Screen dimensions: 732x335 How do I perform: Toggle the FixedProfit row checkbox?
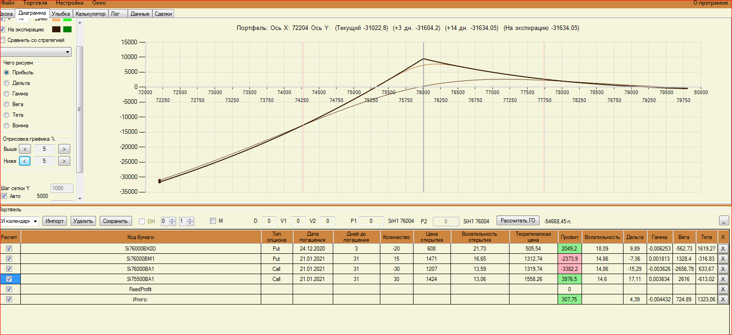pos(9,289)
